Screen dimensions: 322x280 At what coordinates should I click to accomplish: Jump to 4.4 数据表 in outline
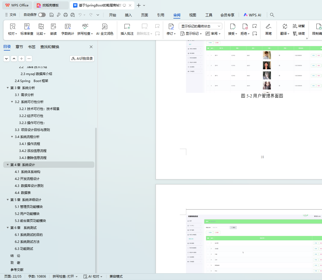tap(23, 193)
